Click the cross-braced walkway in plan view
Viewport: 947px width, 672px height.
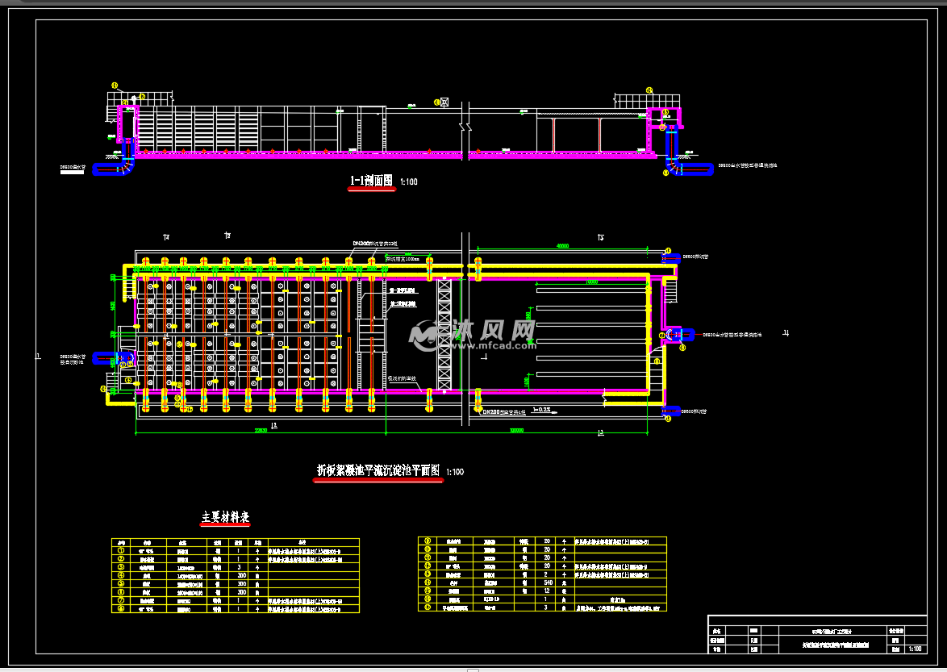pyautogui.click(x=443, y=333)
